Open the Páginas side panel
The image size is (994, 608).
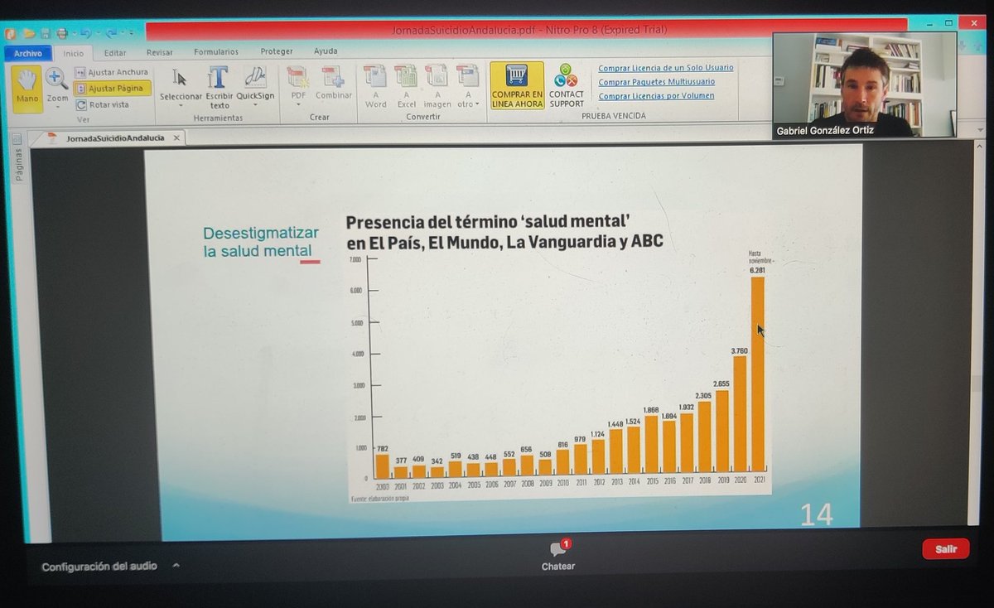(18, 166)
